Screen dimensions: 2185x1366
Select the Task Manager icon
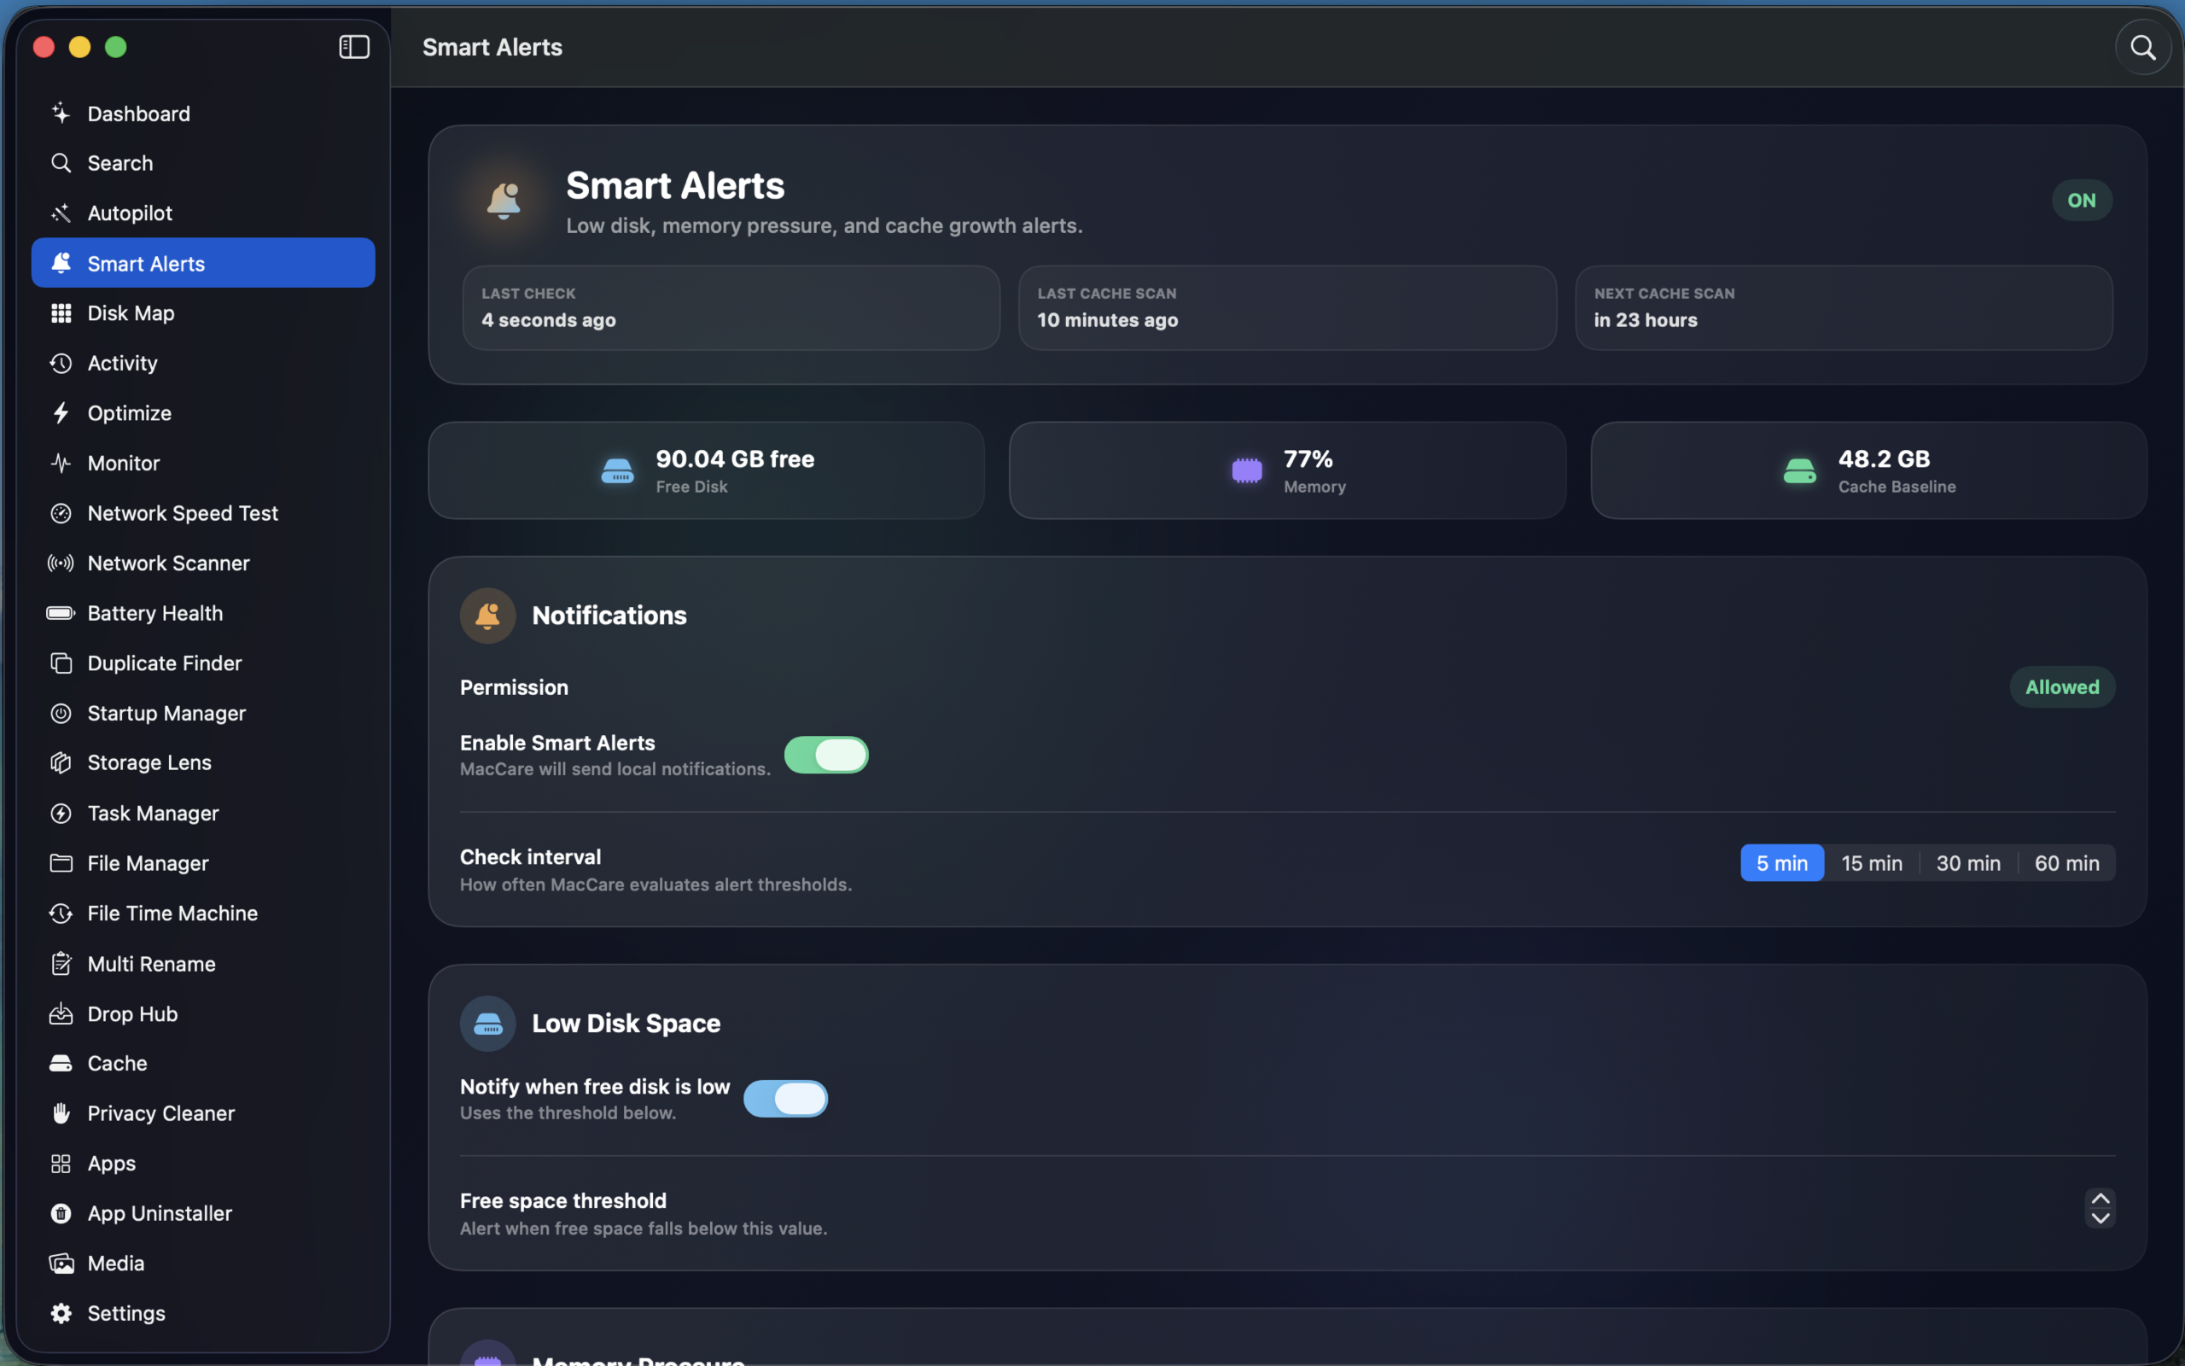click(61, 813)
